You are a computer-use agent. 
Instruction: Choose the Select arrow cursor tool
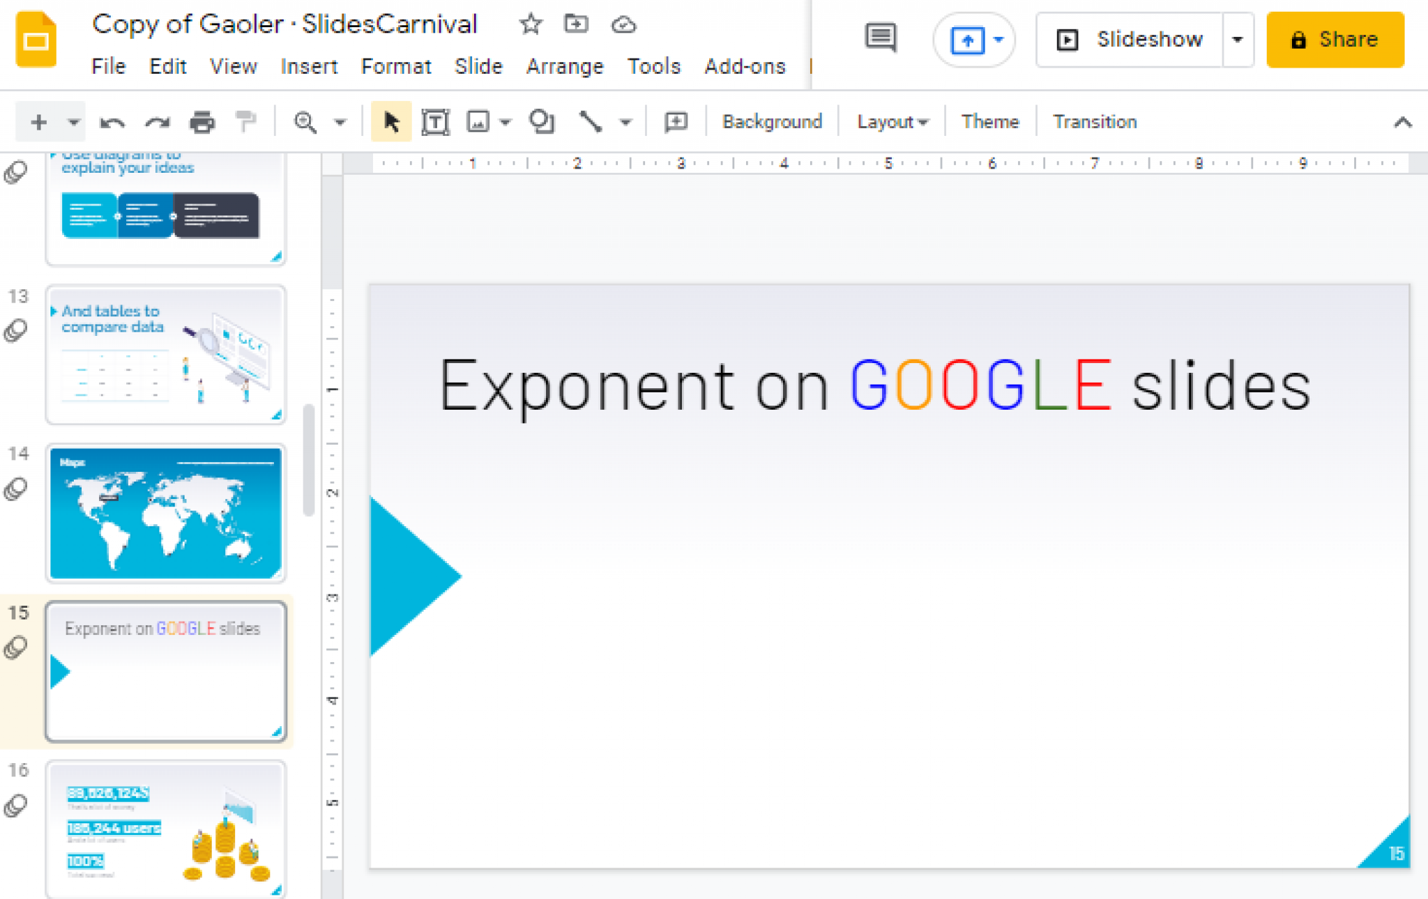tap(391, 122)
